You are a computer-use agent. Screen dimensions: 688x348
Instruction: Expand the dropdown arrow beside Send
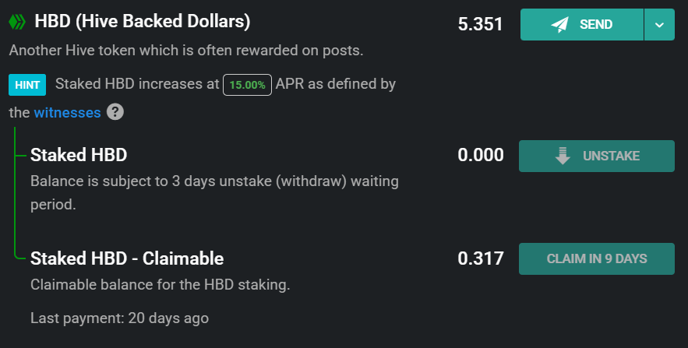coord(659,24)
